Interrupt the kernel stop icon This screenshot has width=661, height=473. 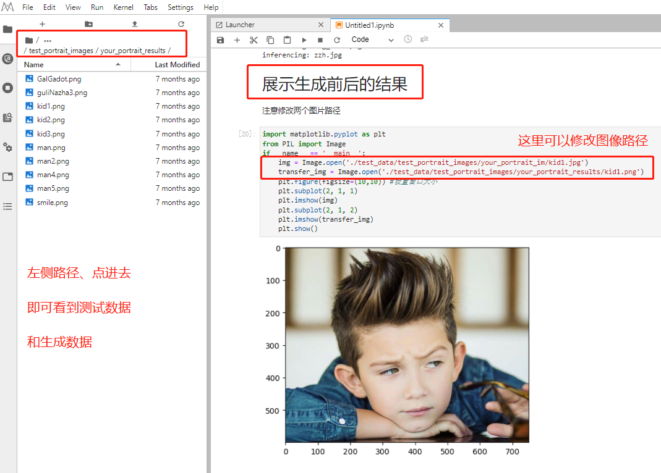click(320, 40)
